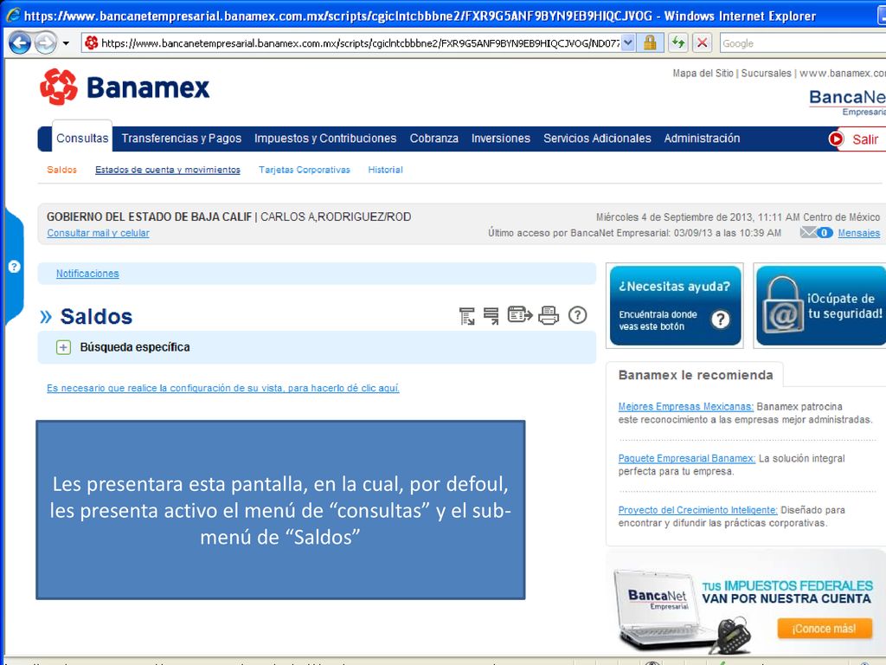Click the security padlock icon in address bar
Screen dimensions: 886x665
coord(650,43)
